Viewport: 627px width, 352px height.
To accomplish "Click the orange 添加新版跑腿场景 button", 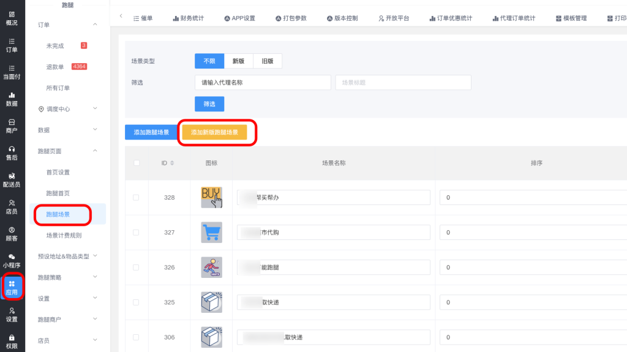I will pos(214,132).
